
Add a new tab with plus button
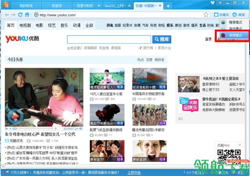168,6
